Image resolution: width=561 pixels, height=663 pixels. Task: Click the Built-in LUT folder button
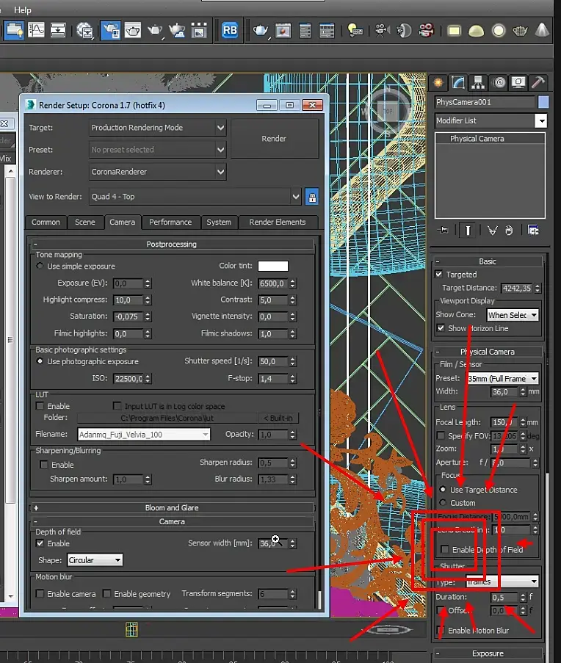coord(278,419)
